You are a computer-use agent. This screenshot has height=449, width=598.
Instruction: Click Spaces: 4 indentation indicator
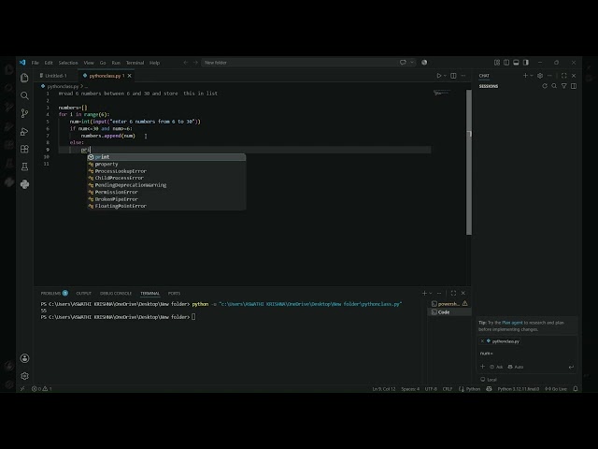410,389
